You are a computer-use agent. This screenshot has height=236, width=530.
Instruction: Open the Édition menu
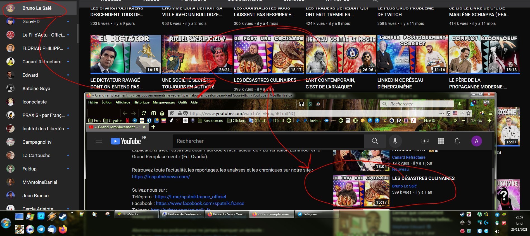click(107, 102)
